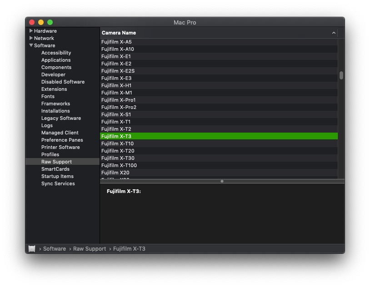Collapse the Software section triangle
The image size is (370, 287).
[x=31, y=45]
